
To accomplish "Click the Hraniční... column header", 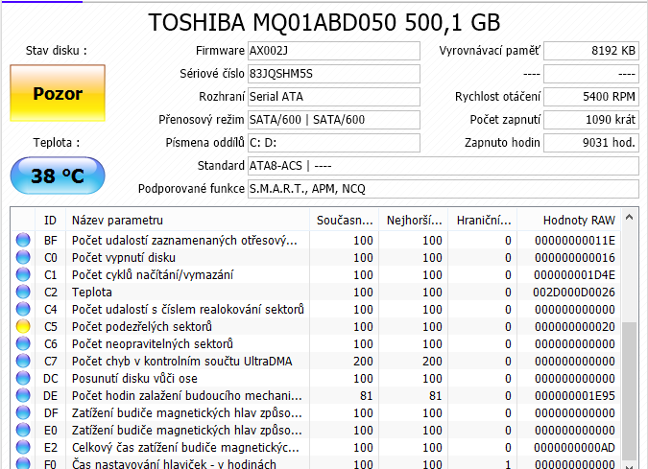I will (x=483, y=221).
